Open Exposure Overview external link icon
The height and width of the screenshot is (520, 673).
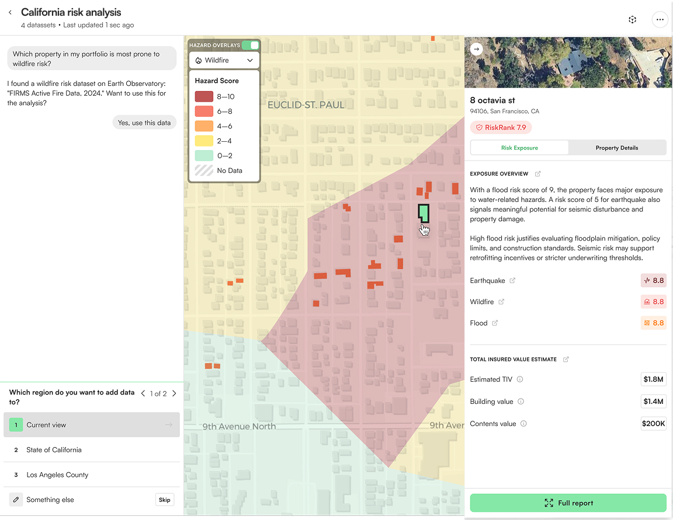[x=538, y=173]
